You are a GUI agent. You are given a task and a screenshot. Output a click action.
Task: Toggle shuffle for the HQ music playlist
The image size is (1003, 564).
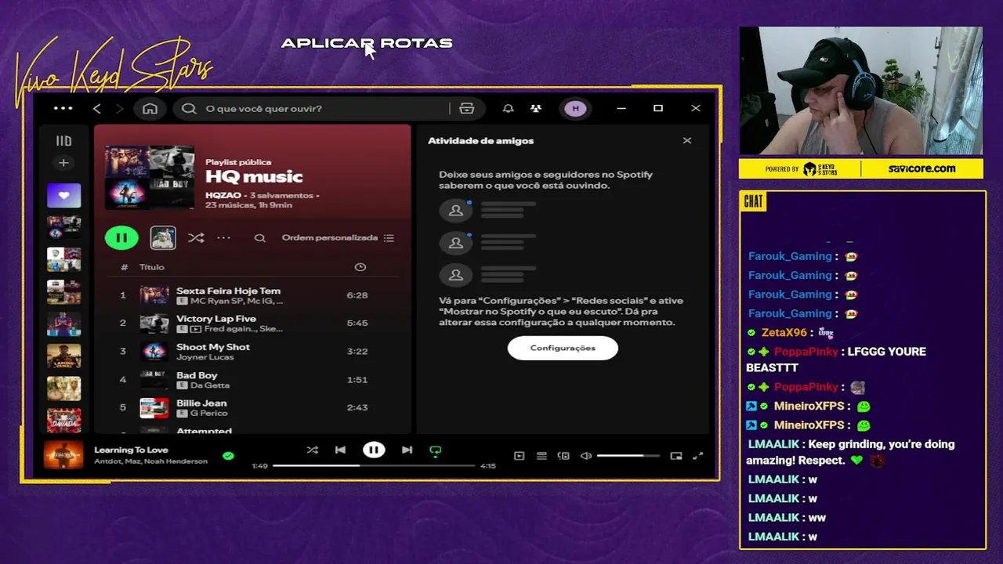196,238
